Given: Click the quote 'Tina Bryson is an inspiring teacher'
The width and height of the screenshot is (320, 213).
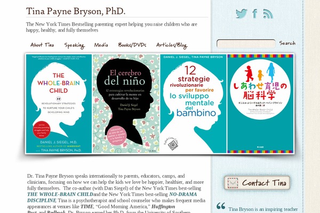Looking at the screenshot, I should (x=263, y=209).
